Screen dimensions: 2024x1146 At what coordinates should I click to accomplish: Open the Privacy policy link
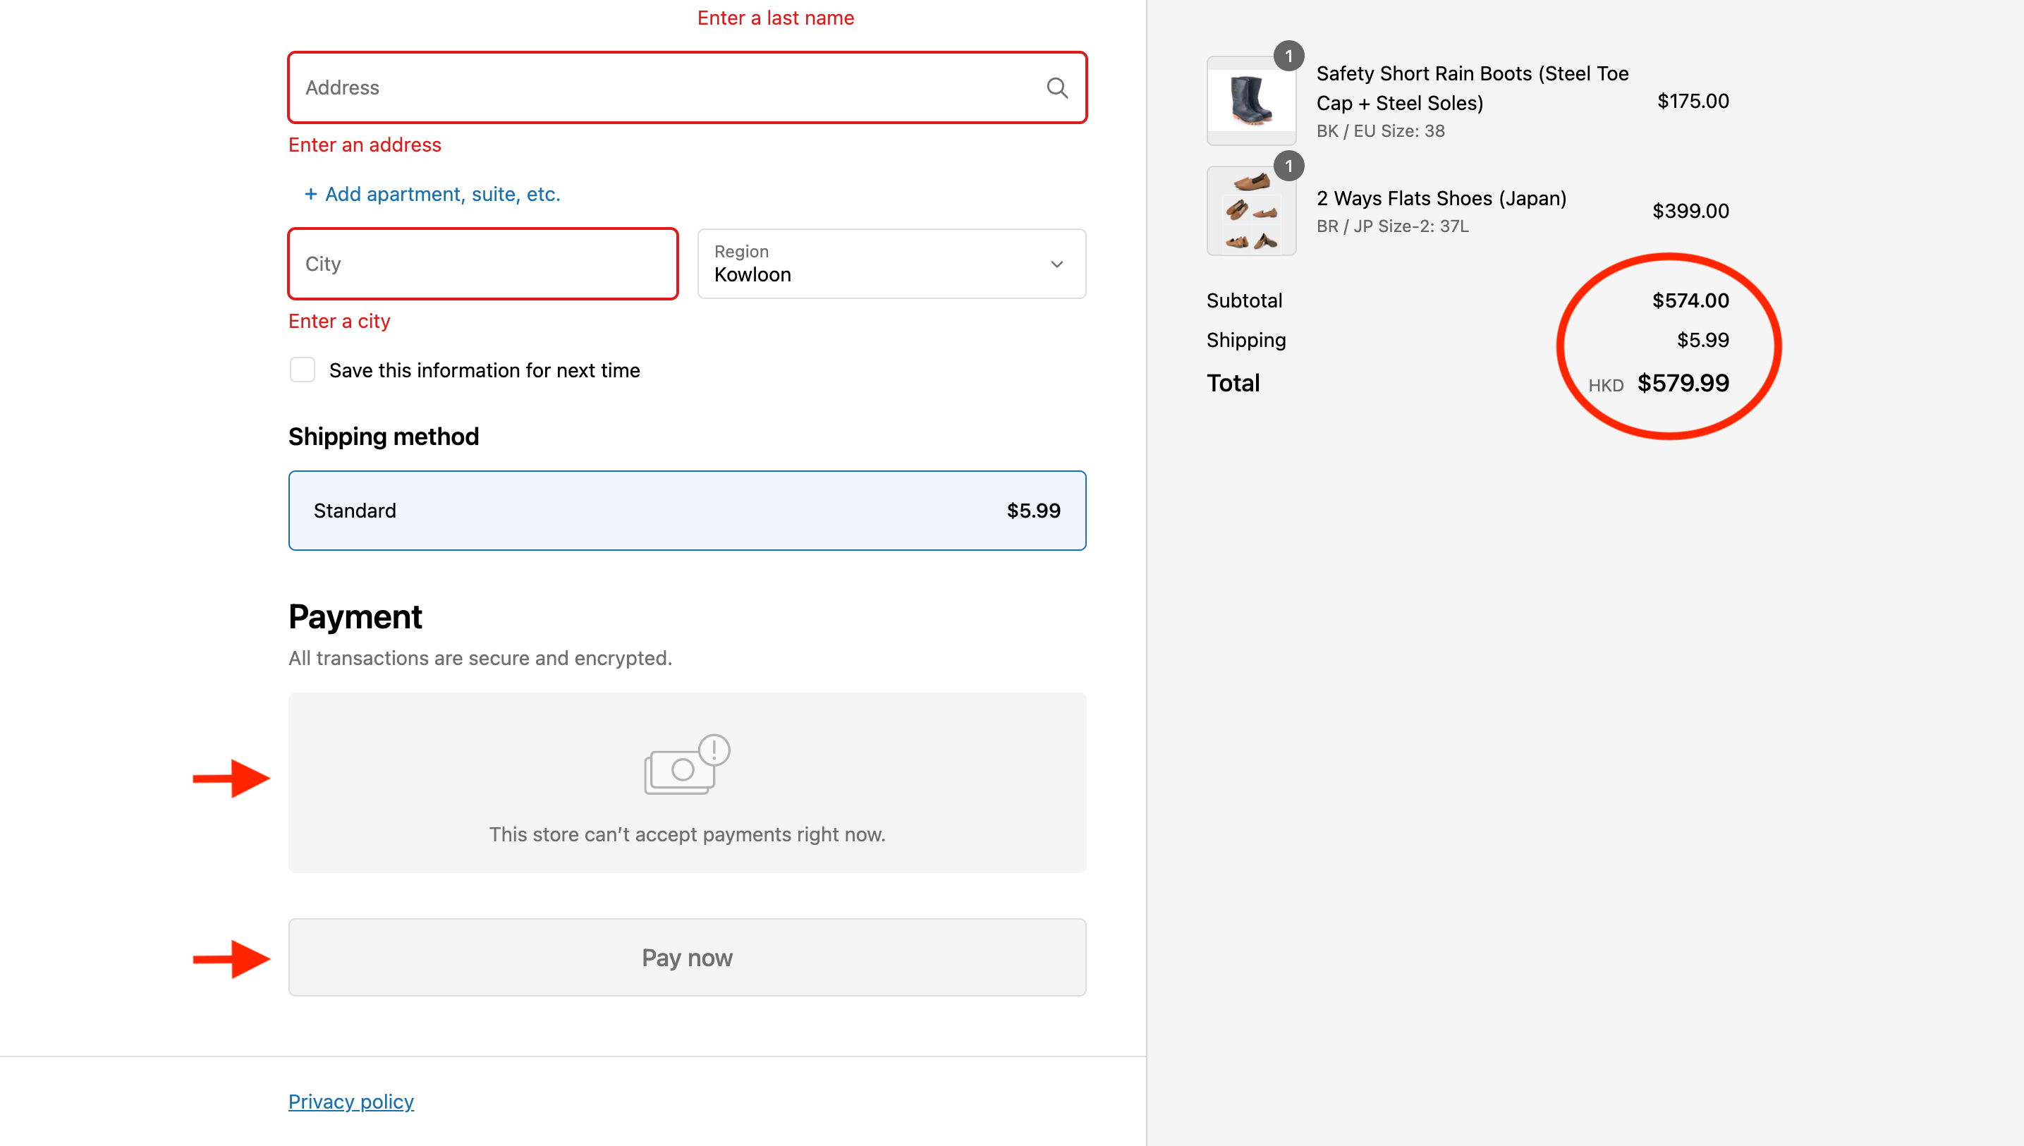point(351,1101)
